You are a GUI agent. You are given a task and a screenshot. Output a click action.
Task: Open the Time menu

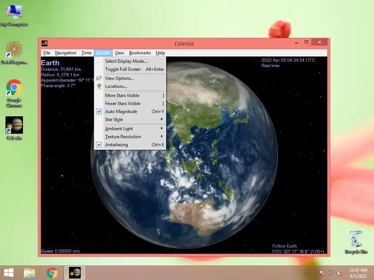click(86, 53)
